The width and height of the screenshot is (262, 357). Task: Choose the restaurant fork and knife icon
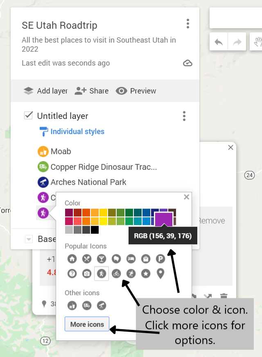click(x=87, y=259)
